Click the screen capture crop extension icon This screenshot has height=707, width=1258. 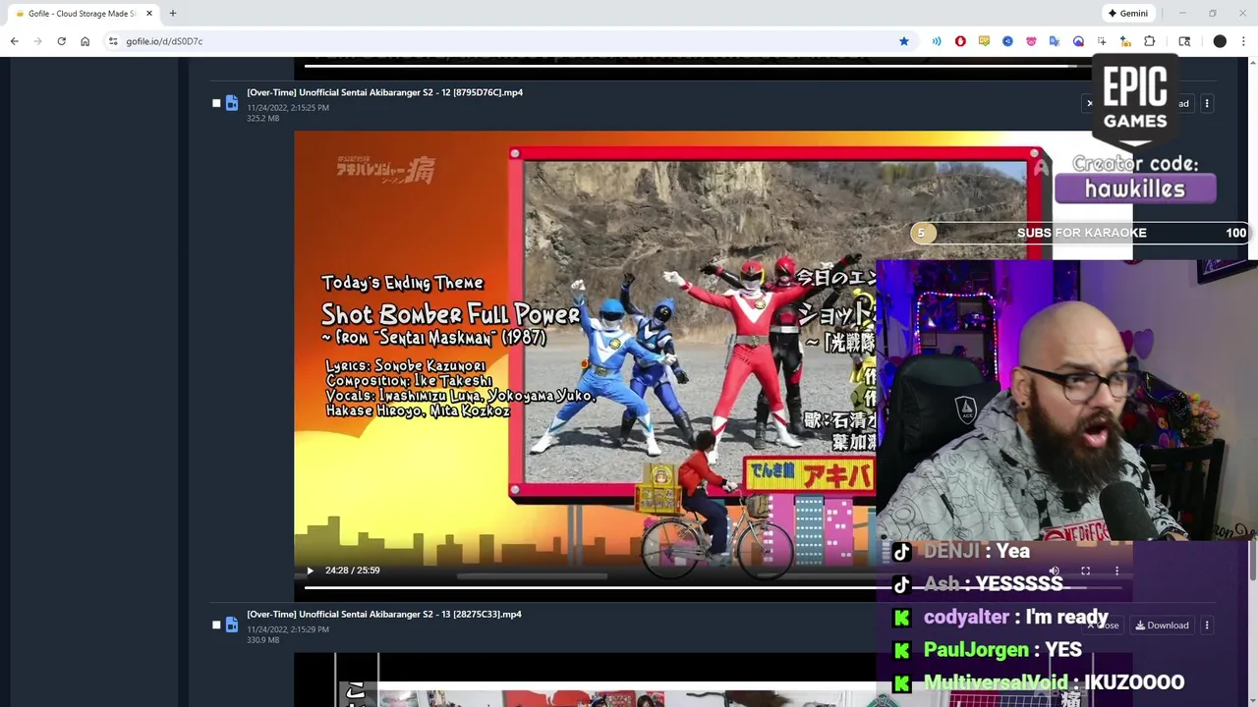point(1102,41)
